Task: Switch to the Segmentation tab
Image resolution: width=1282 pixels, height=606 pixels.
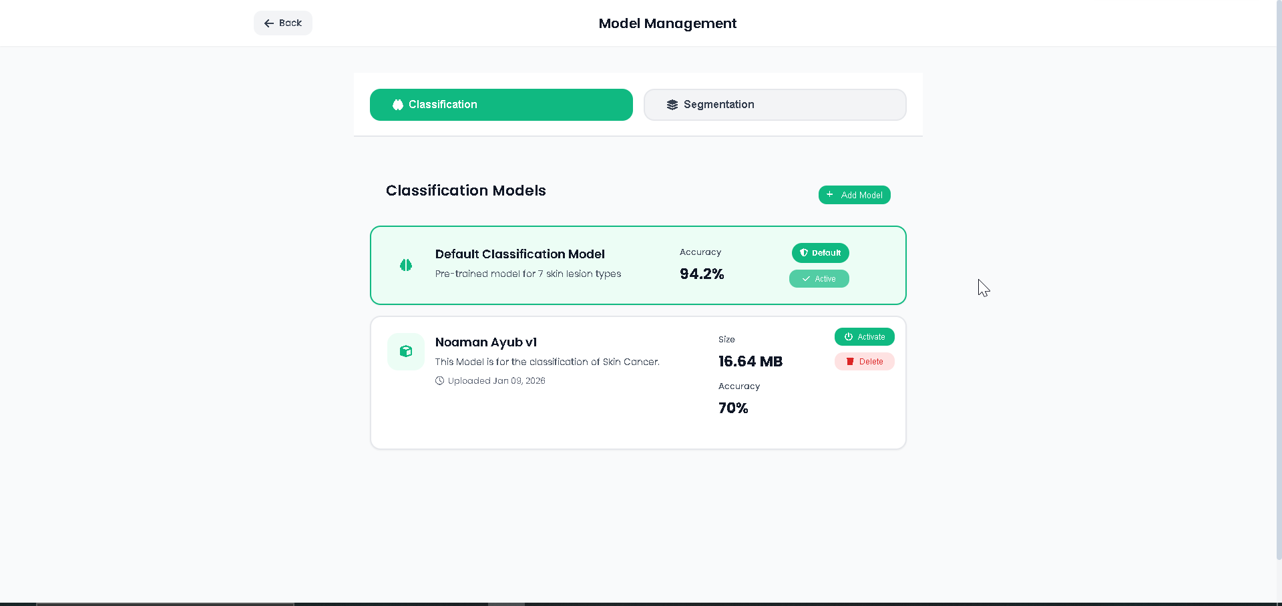Action: [x=775, y=105]
